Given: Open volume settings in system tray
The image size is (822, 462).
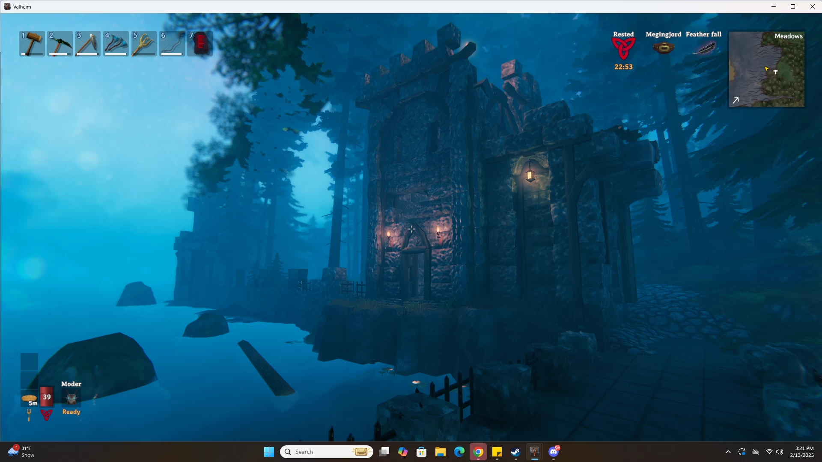Looking at the screenshot, I should pos(780,452).
